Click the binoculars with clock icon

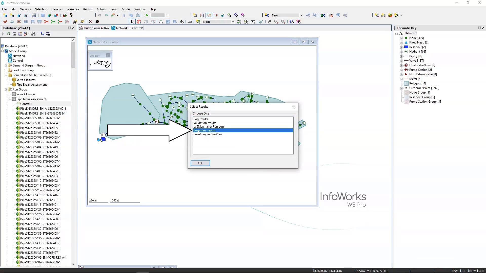pos(75,22)
